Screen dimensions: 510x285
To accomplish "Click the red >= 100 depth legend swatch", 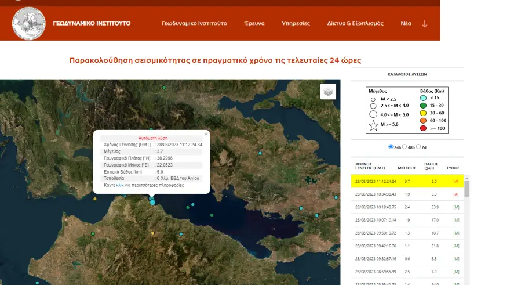I will click(423, 128).
